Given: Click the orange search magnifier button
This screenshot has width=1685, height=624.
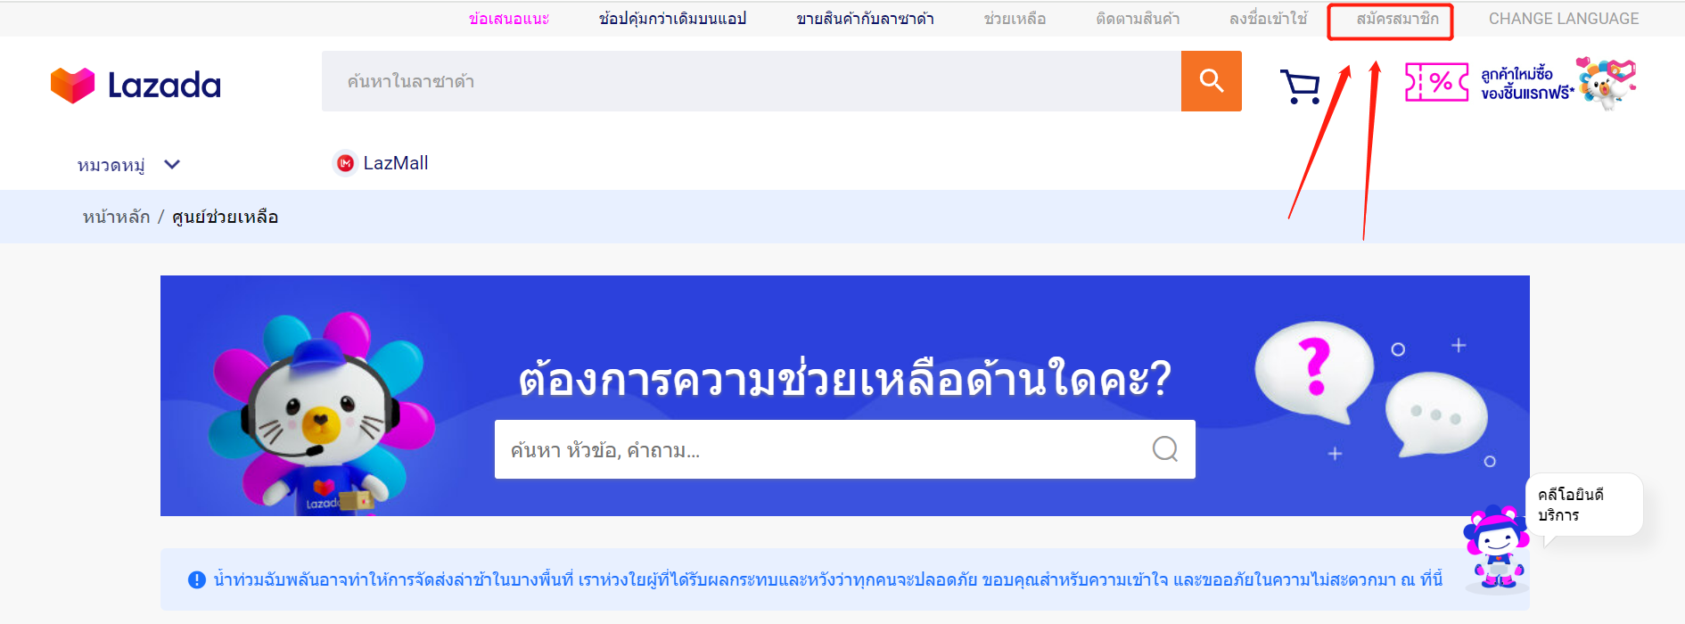Looking at the screenshot, I should click(x=1211, y=81).
